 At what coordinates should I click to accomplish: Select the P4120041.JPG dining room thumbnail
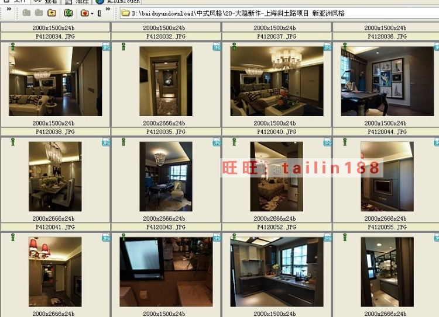pos(56,176)
